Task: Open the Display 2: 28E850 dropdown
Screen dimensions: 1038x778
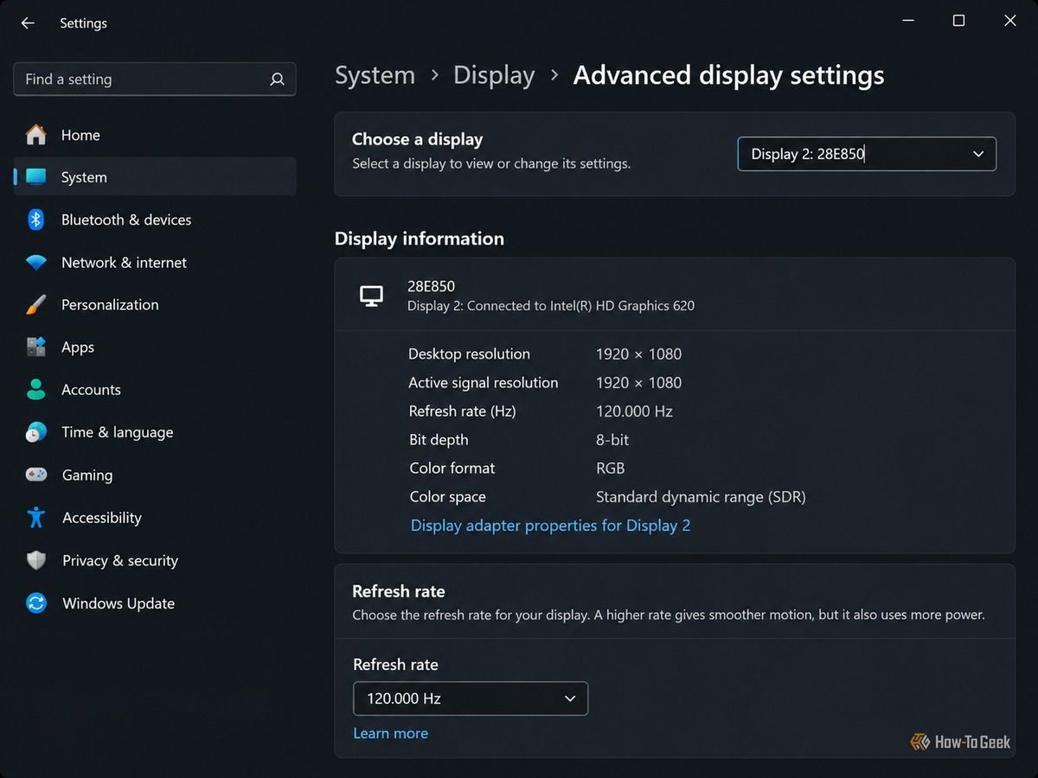Action: 867,154
